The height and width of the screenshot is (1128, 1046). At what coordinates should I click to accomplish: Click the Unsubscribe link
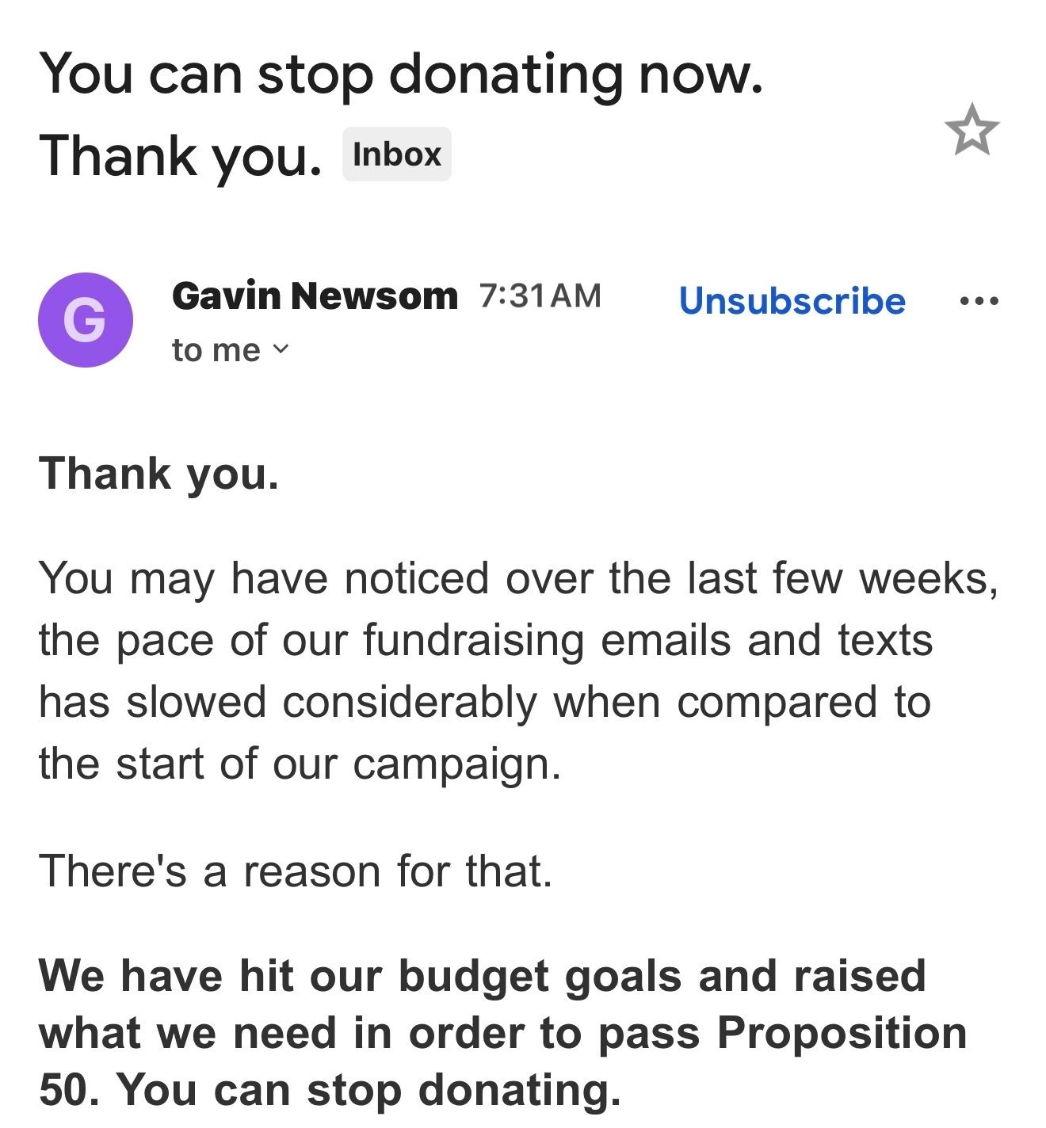(792, 301)
